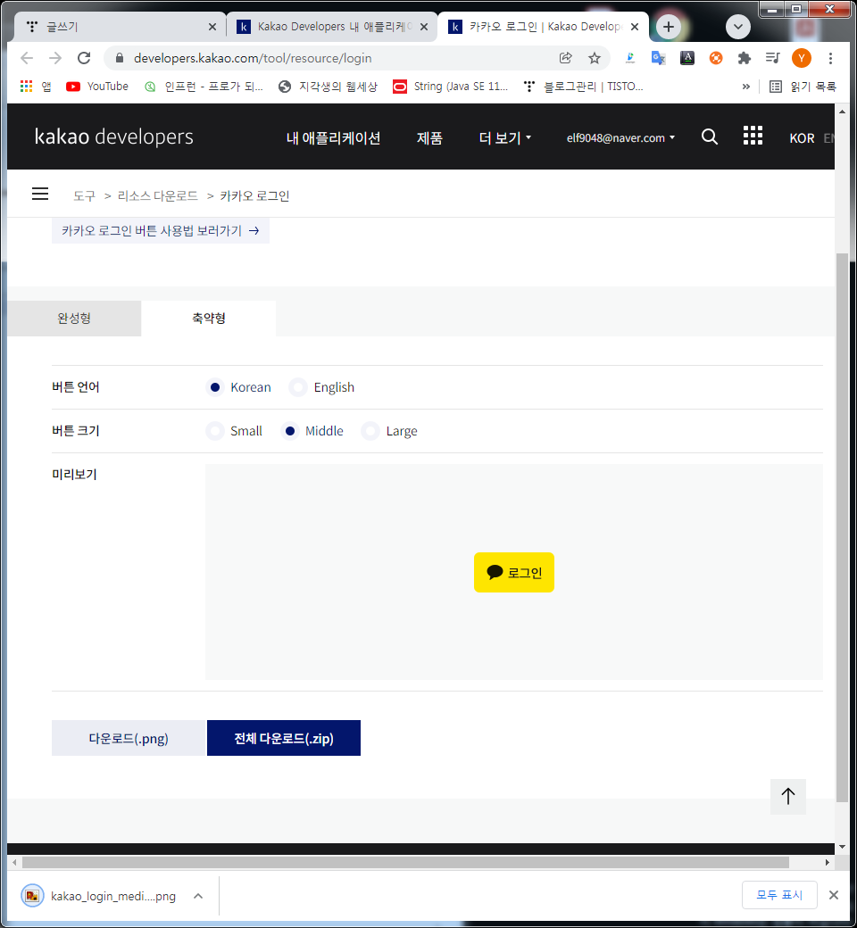This screenshot has width=857, height=928.
Task: Open downloaded kakao_login_medi....png file
Action: [98, 896]
